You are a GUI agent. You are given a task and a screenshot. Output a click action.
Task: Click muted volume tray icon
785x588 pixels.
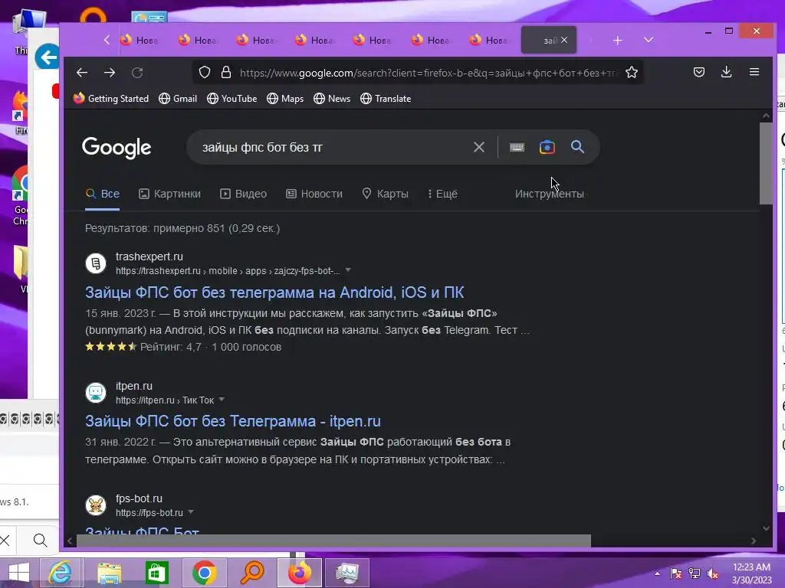pyautogui.click(x=712, y=573)
